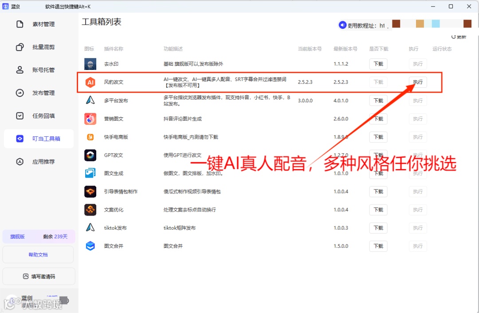This screenshot has height=313, width=479.
Task: Click 最新版本号 column header
Action: [345, 49]
